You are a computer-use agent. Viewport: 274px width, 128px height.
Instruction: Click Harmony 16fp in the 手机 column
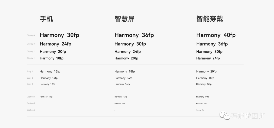pyautogui.click(x=50, y=72)
